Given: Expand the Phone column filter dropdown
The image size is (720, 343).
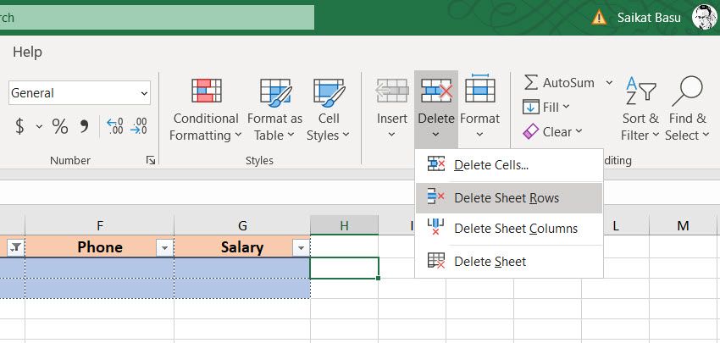Looking at the screenshot, I should pyautogui.click(x=163, y=247).
